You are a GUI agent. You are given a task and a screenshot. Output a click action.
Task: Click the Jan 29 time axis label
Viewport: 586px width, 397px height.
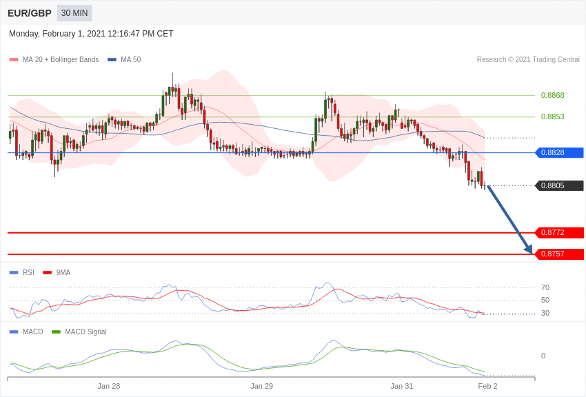tap(261, 386)
